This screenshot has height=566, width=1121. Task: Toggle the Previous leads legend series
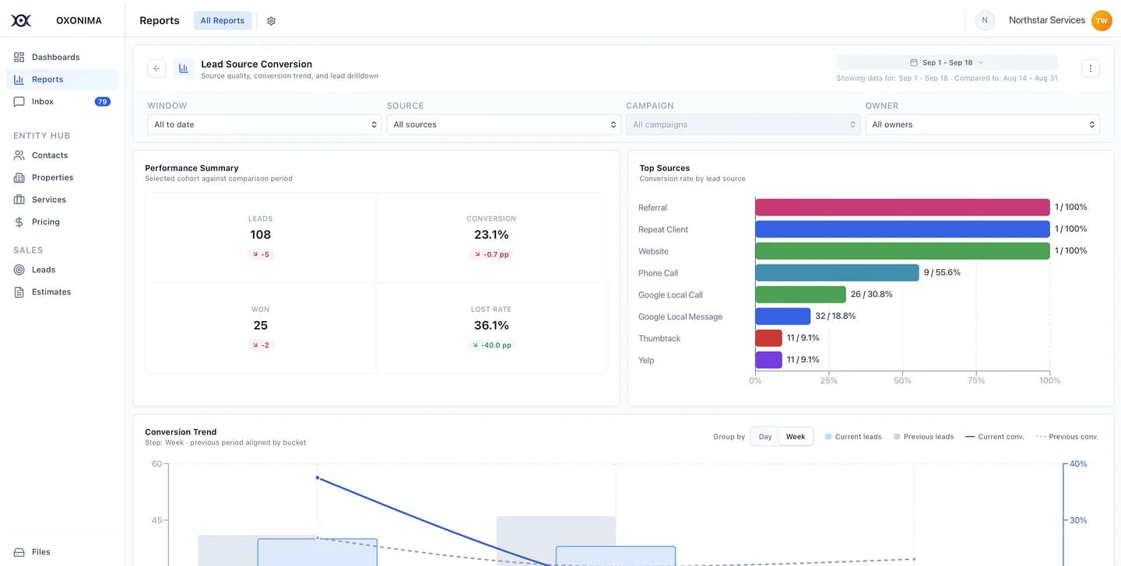923,437
